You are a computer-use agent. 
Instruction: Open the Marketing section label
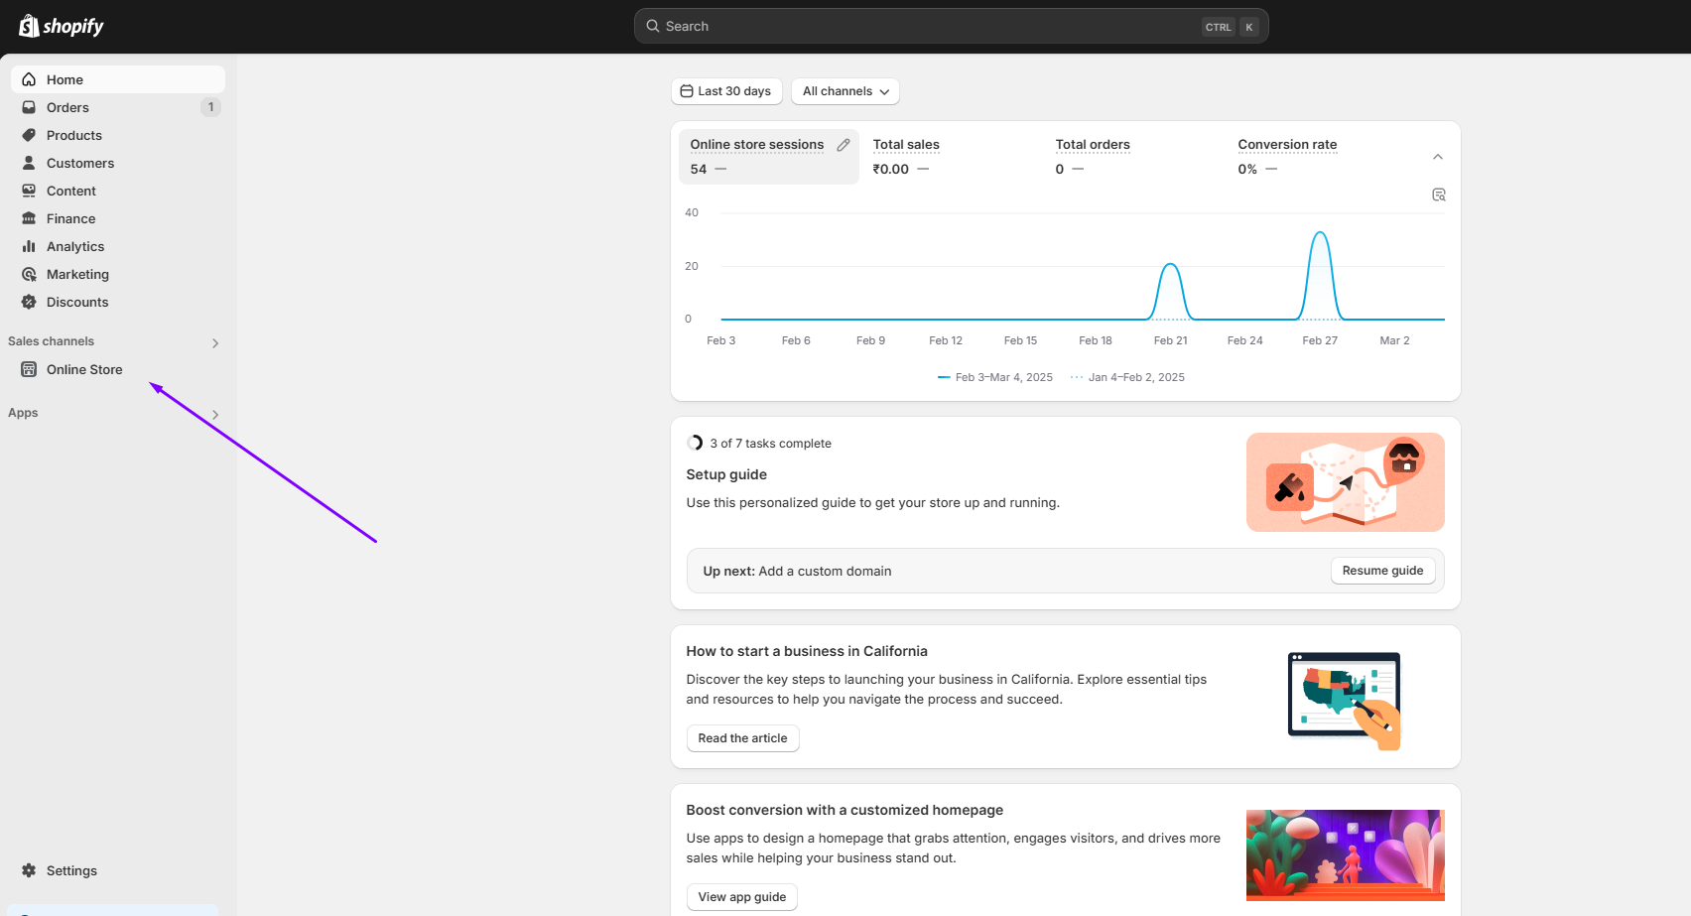click(77, 274)
